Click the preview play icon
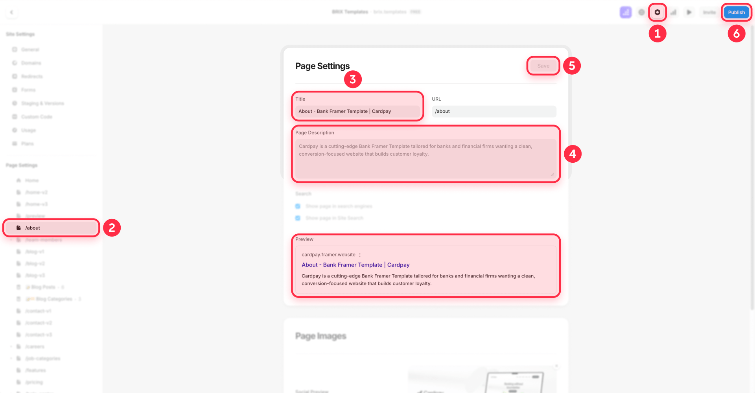 coord(689,13)
